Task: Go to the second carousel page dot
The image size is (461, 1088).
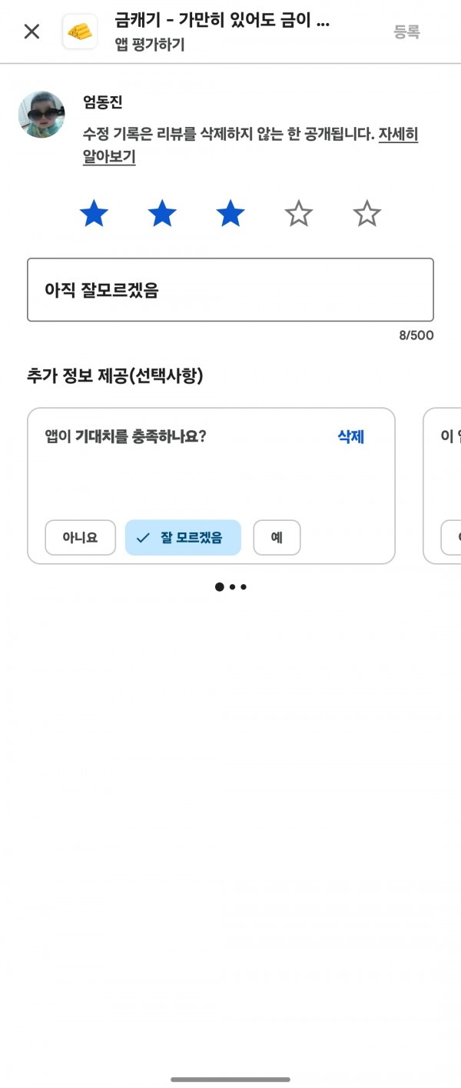Action: click(232, 587)
